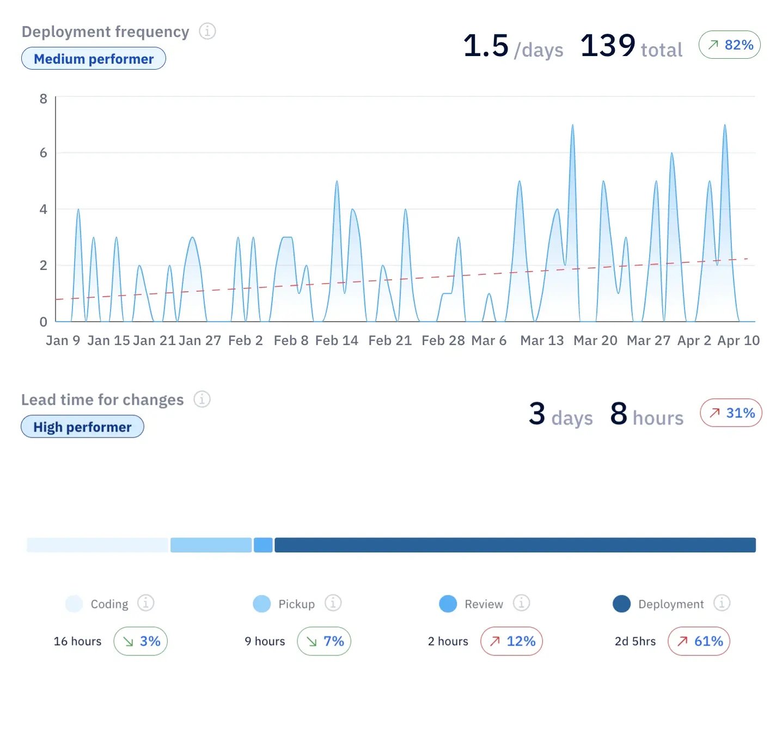
Task: Click the upward trend arrow in the 82% badge
Action: coord(712,45)
